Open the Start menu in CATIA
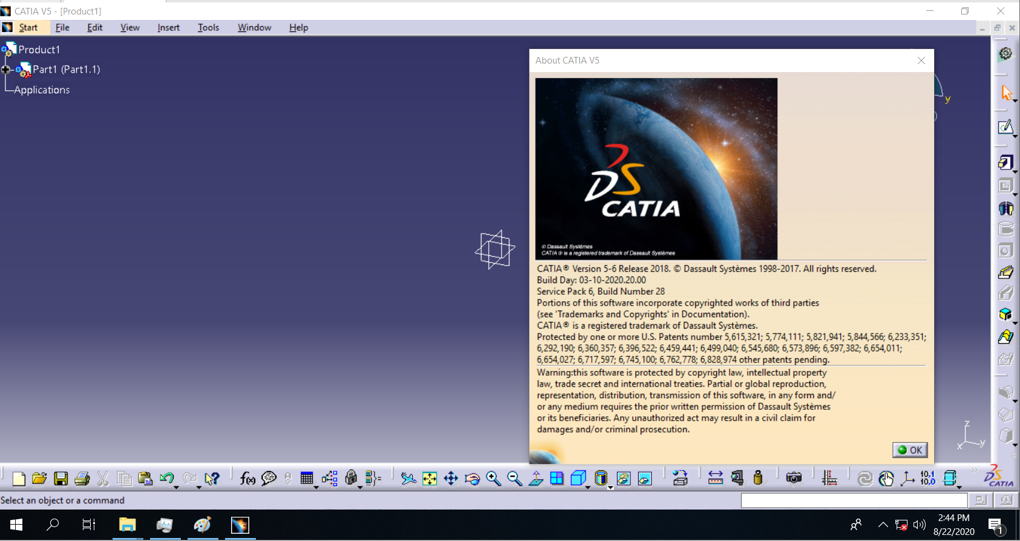This screenshot has width=1020, height=541. (28, 28)
